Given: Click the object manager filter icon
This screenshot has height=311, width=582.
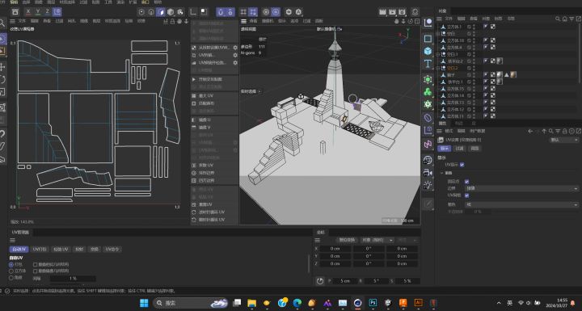Looking at the screenshot, I should point(571,19).
